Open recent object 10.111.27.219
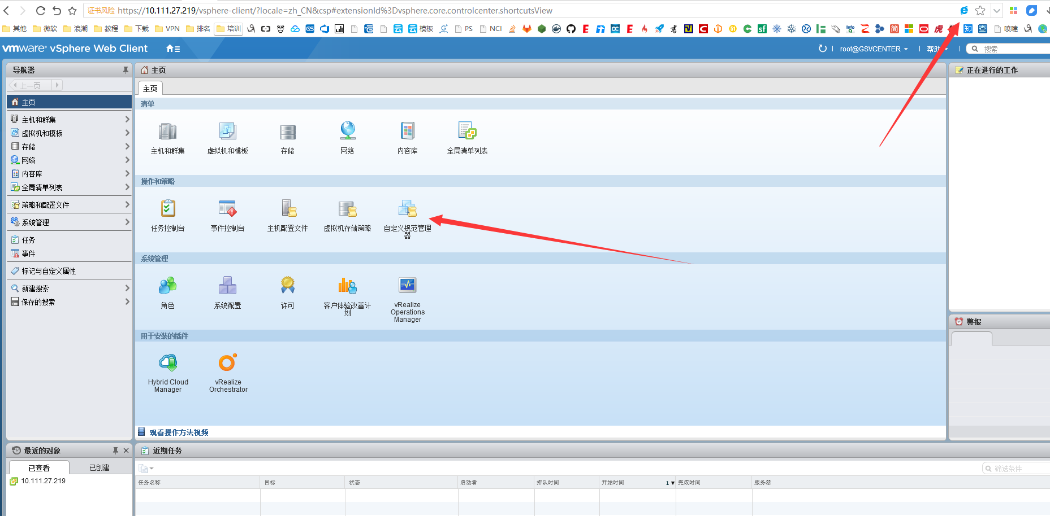This screenshot has height=516, width=1050. pyautogui.click(x=44, y=481)
